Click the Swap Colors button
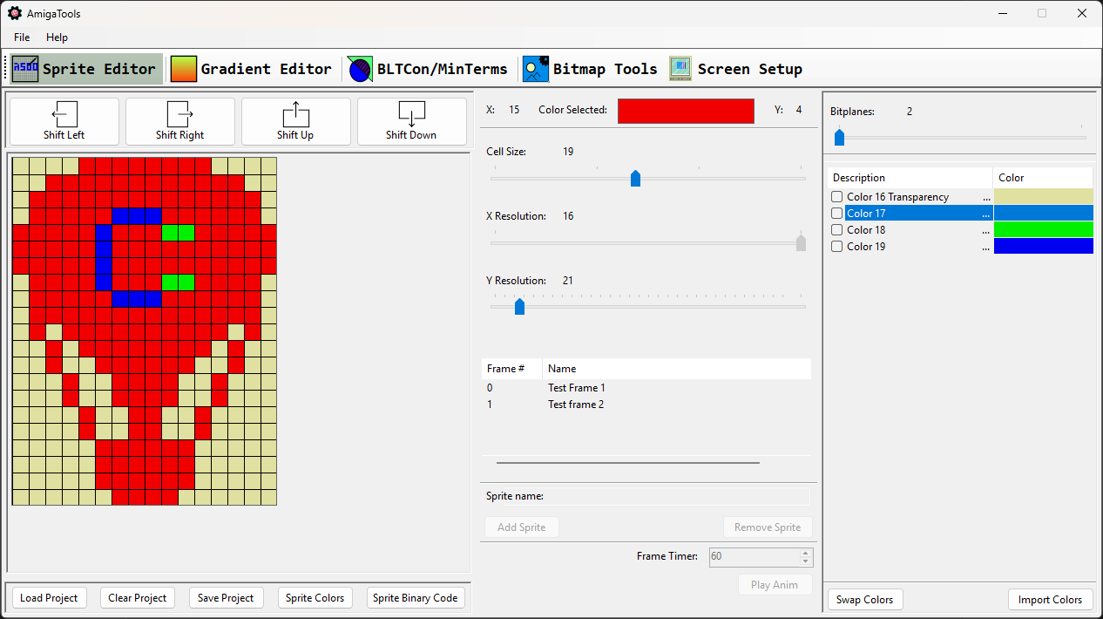Screen dimensions: 1103x619 pyautogui.click(x=865, y=600)
